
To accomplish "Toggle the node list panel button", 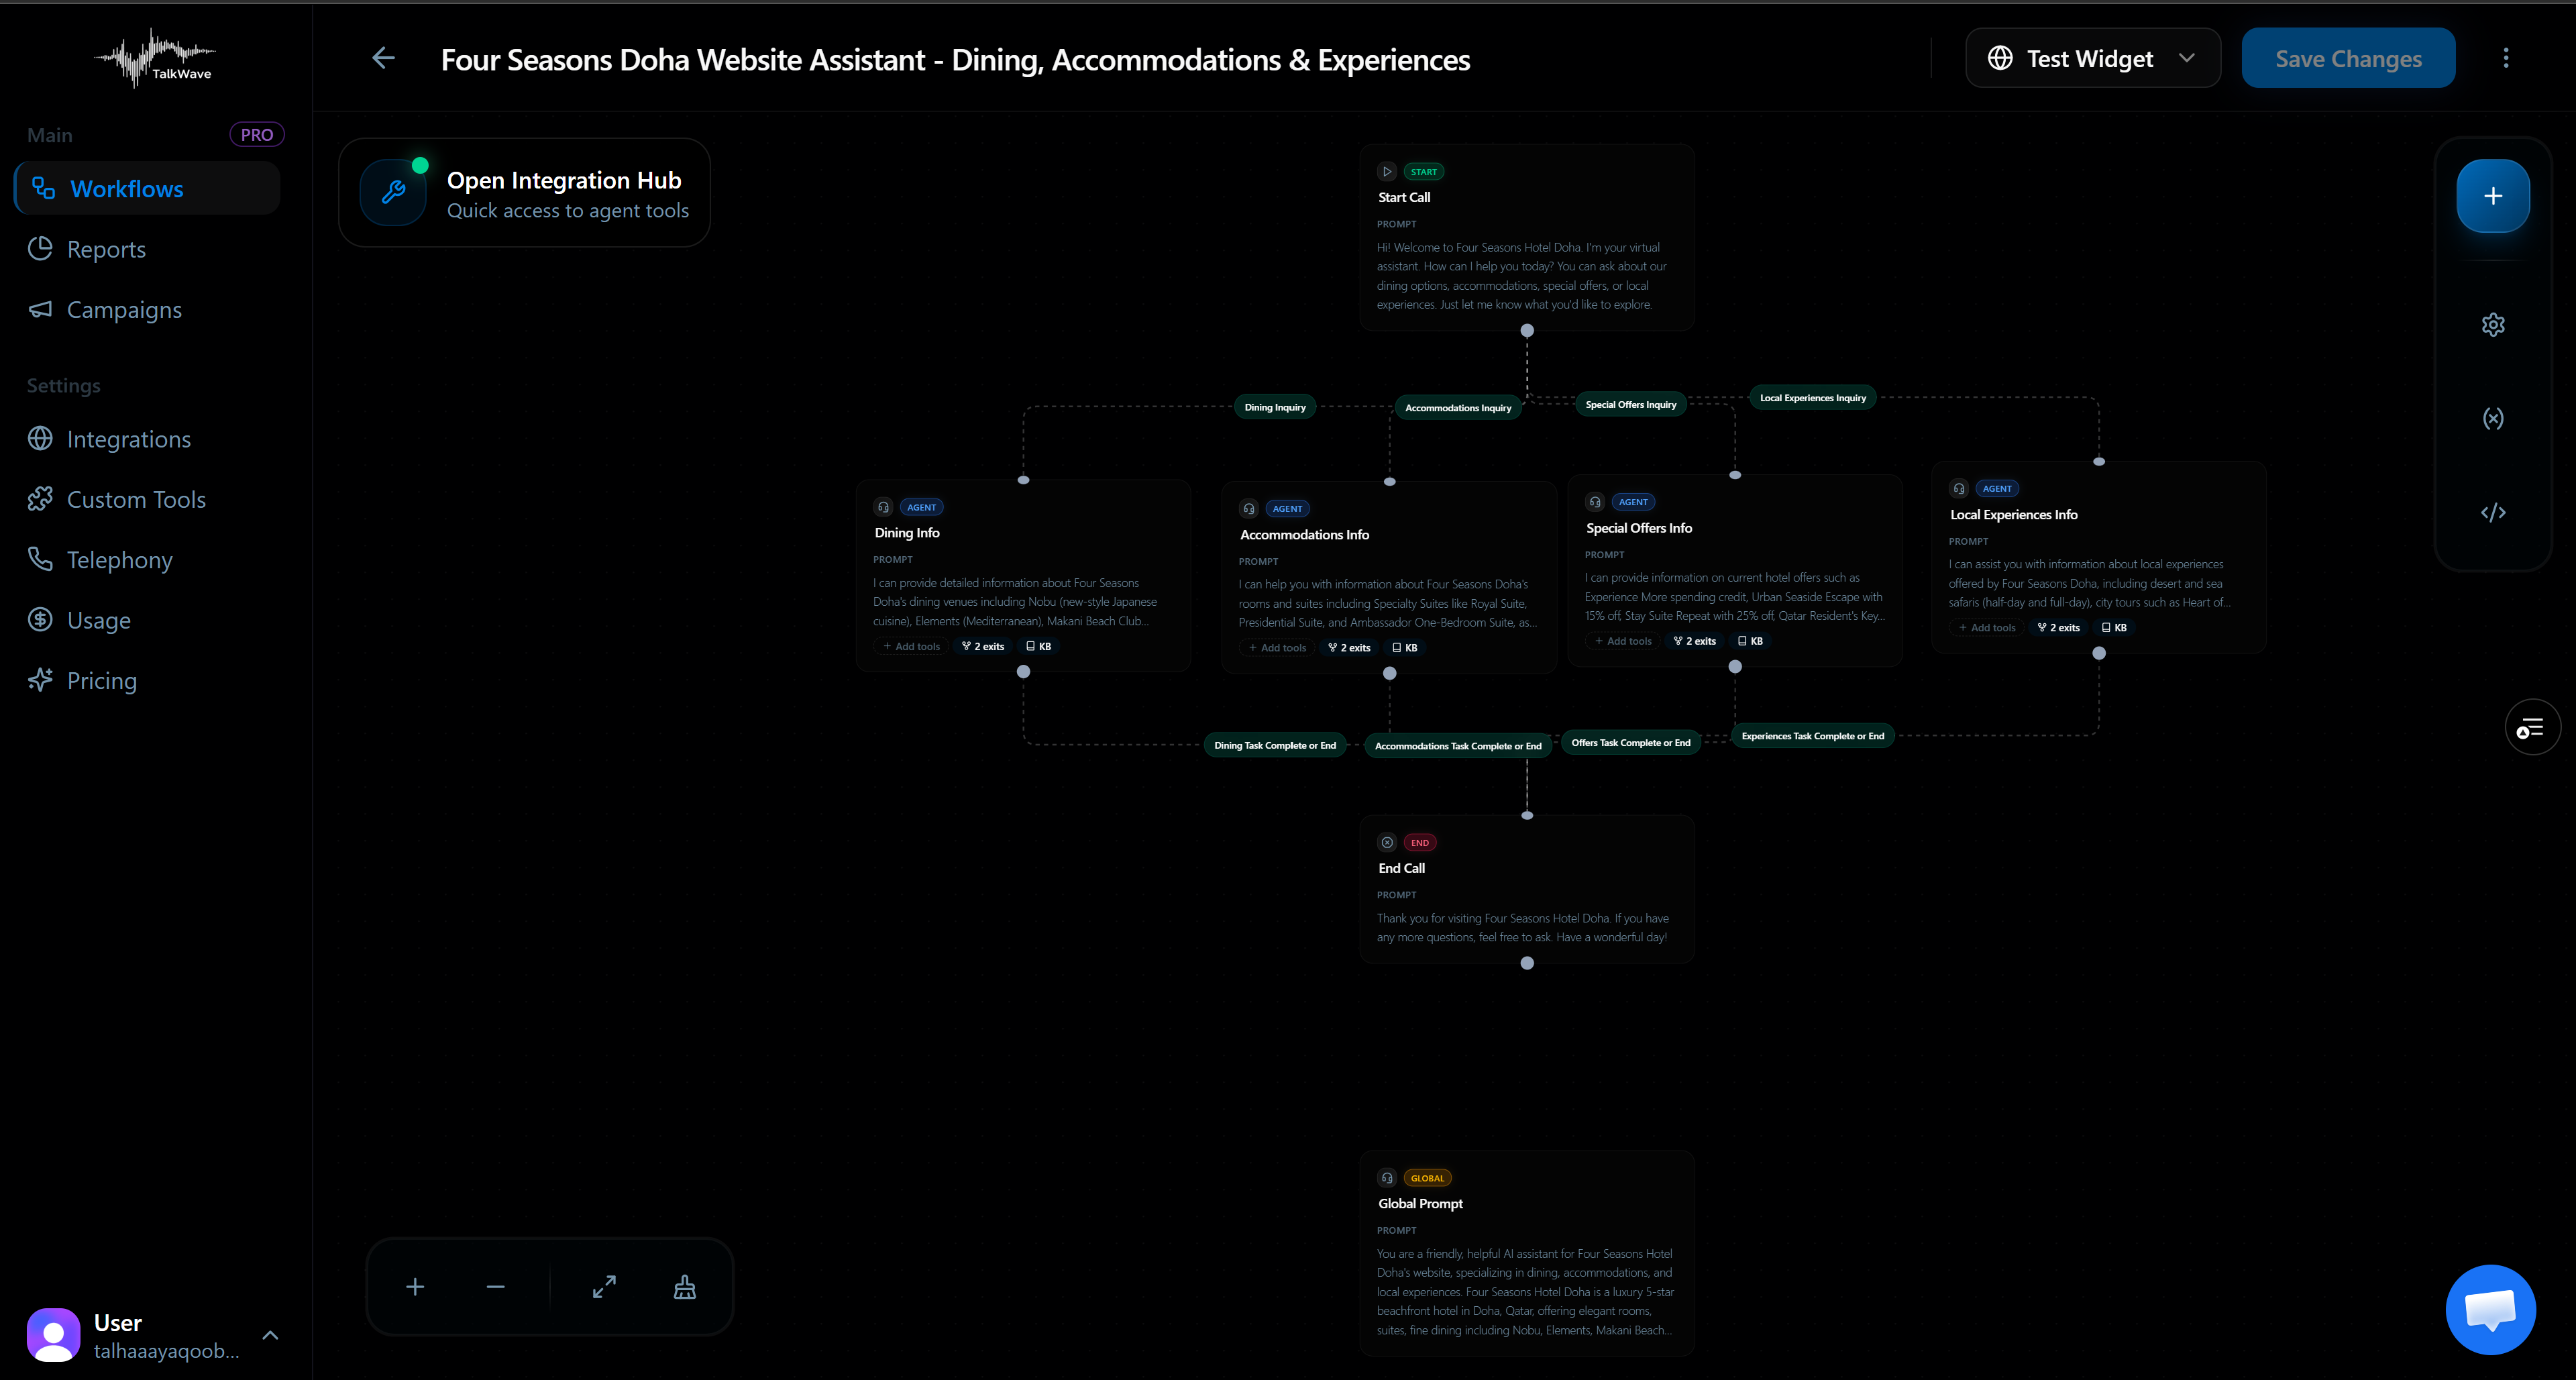I will [2531, 727].
